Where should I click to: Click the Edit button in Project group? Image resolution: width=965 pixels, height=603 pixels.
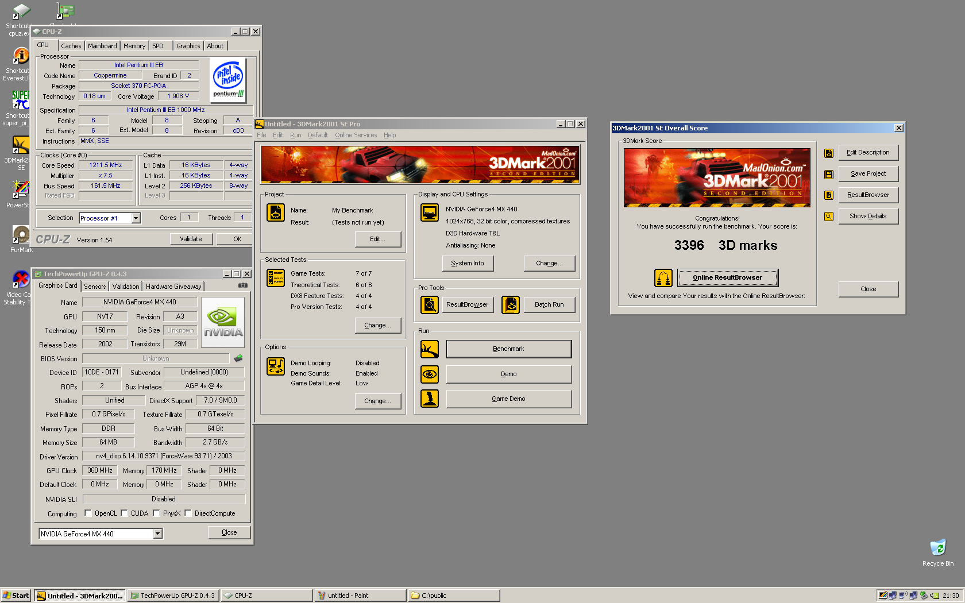click(377, 239)
